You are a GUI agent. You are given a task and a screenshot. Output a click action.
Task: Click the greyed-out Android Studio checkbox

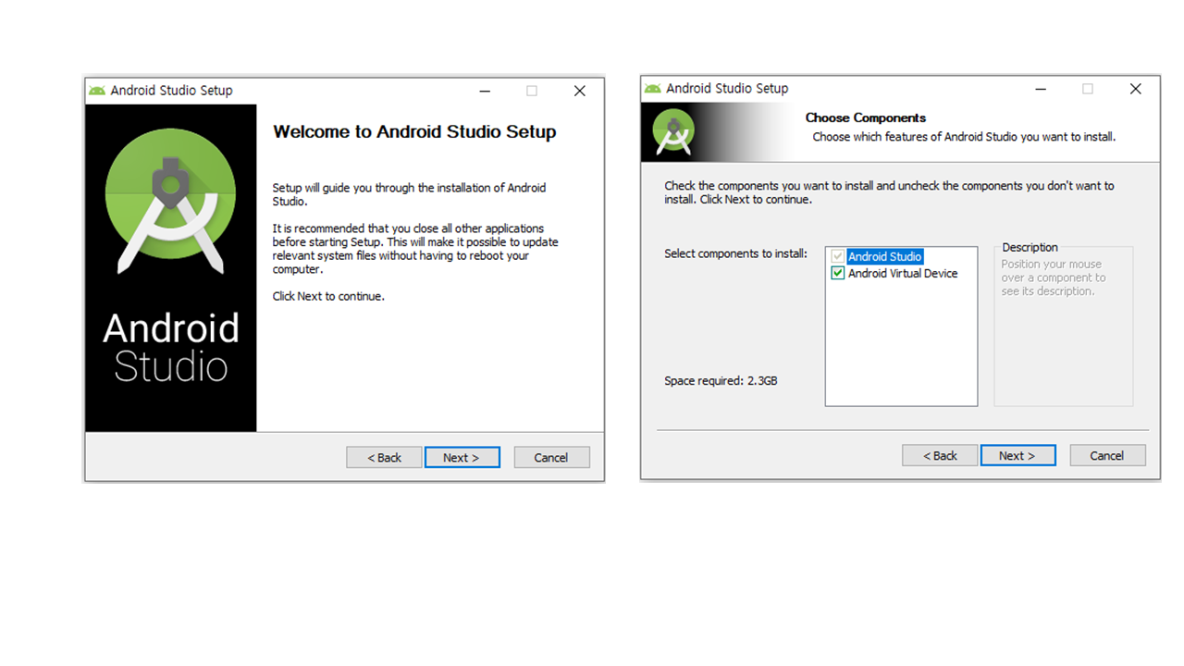pos(838,256)
